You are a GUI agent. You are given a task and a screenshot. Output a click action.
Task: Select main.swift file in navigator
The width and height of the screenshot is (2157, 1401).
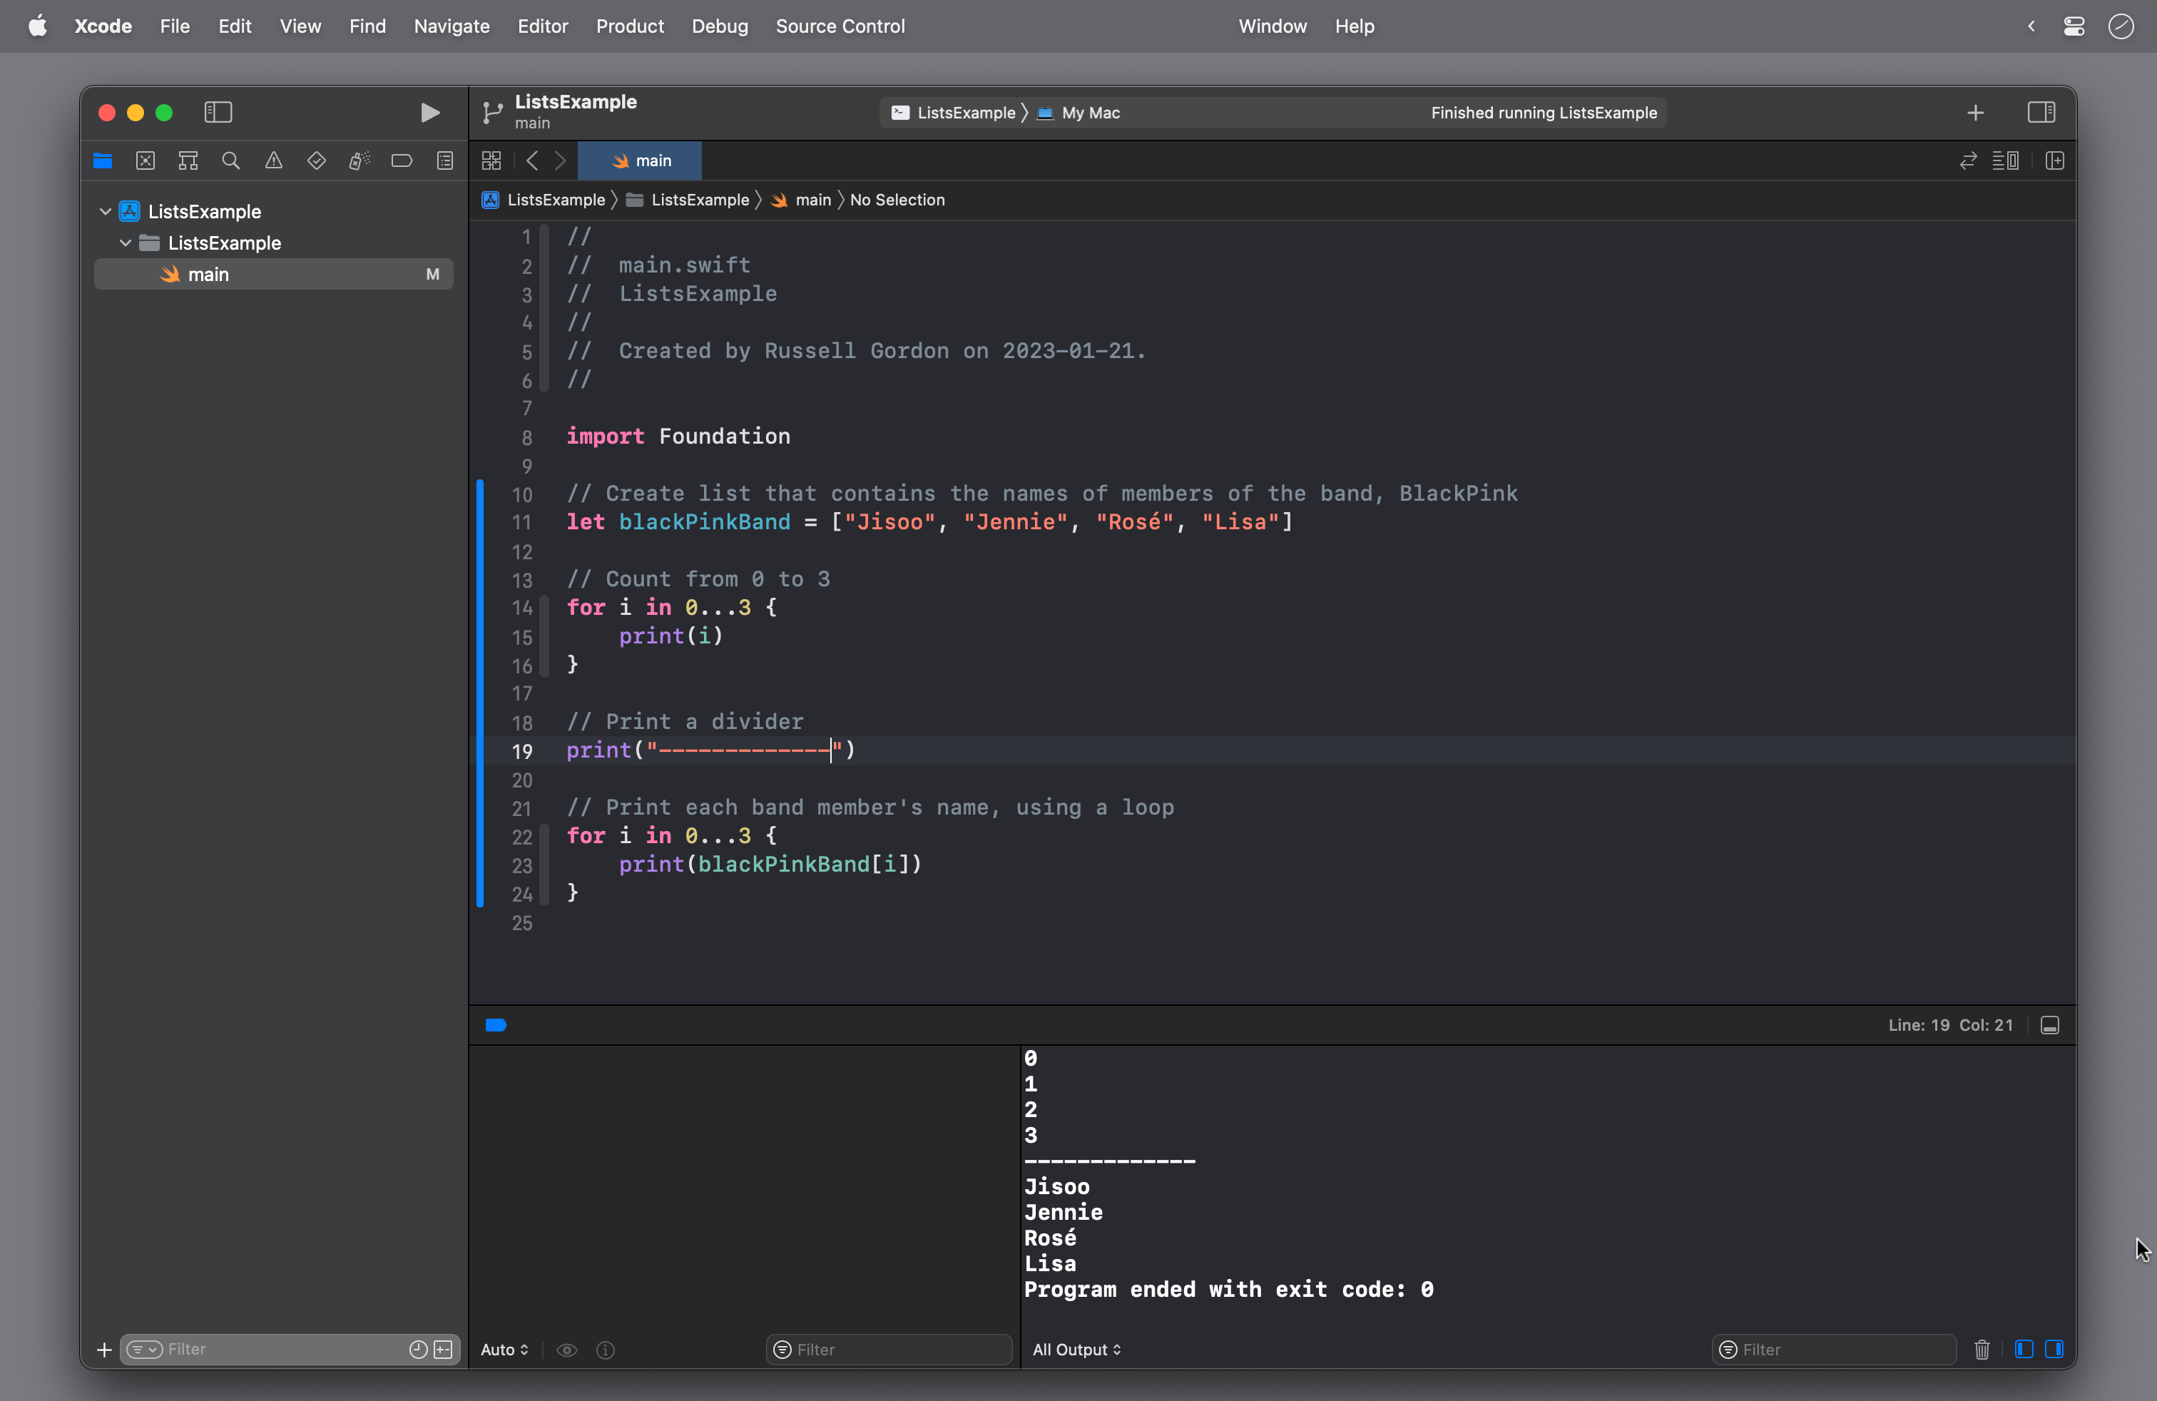tap(208, 274)
